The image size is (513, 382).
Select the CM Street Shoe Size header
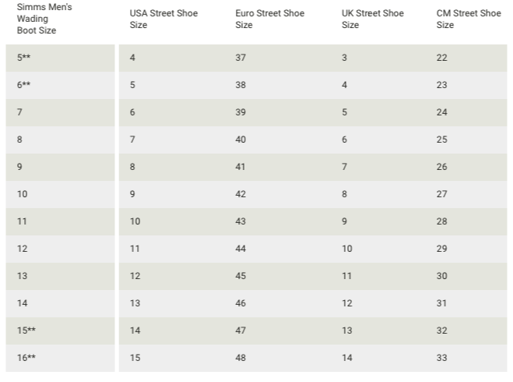click(x=468, y=19)
